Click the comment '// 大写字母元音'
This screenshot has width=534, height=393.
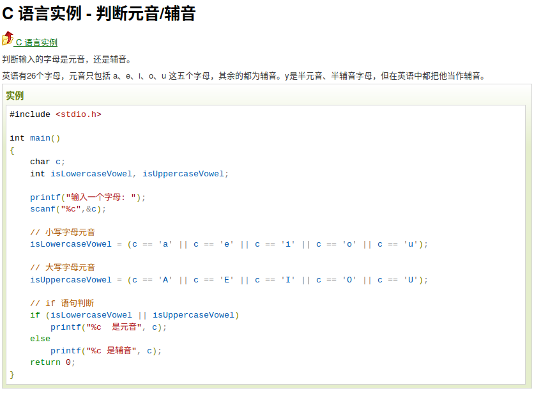coord(63,268)
